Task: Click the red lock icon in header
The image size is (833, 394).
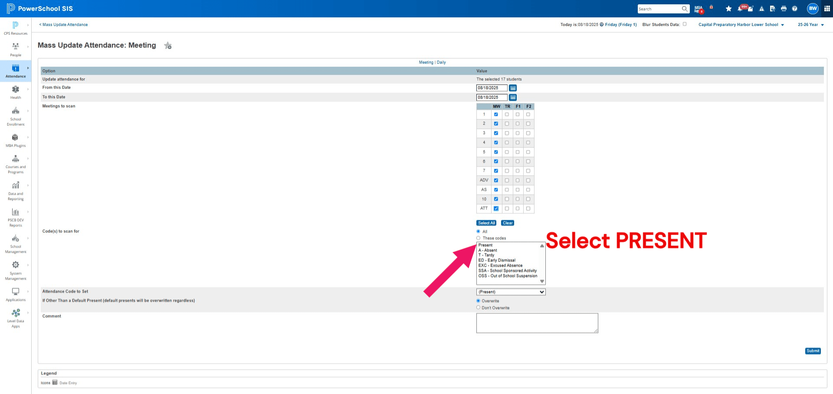Action: (x=711, y=7)
